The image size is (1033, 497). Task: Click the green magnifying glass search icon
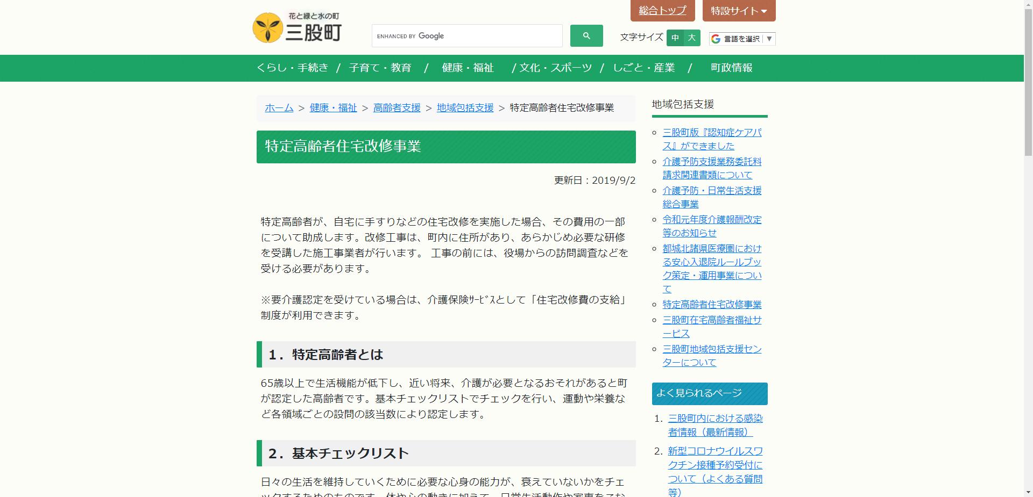coord(586,35)
